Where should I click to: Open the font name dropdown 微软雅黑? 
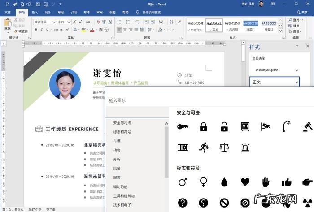click(54, 22)
